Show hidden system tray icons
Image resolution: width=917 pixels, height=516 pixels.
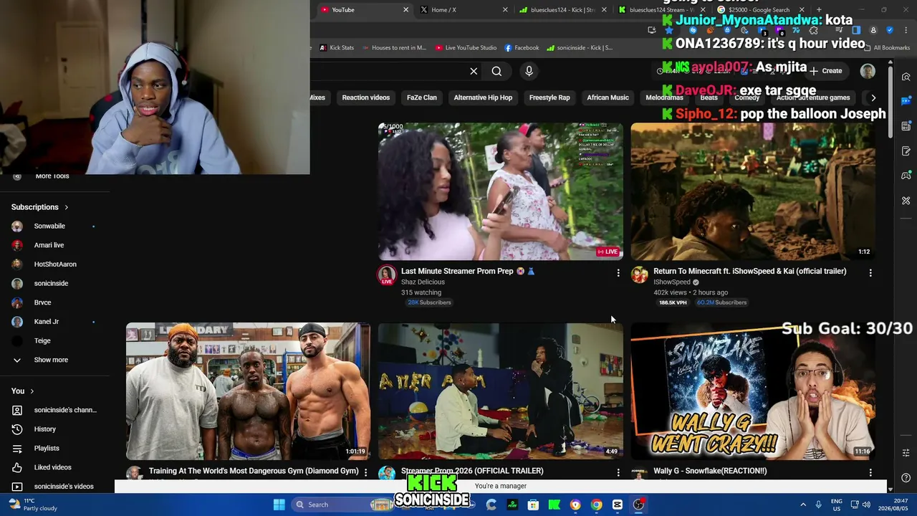[x=803, y=505]
